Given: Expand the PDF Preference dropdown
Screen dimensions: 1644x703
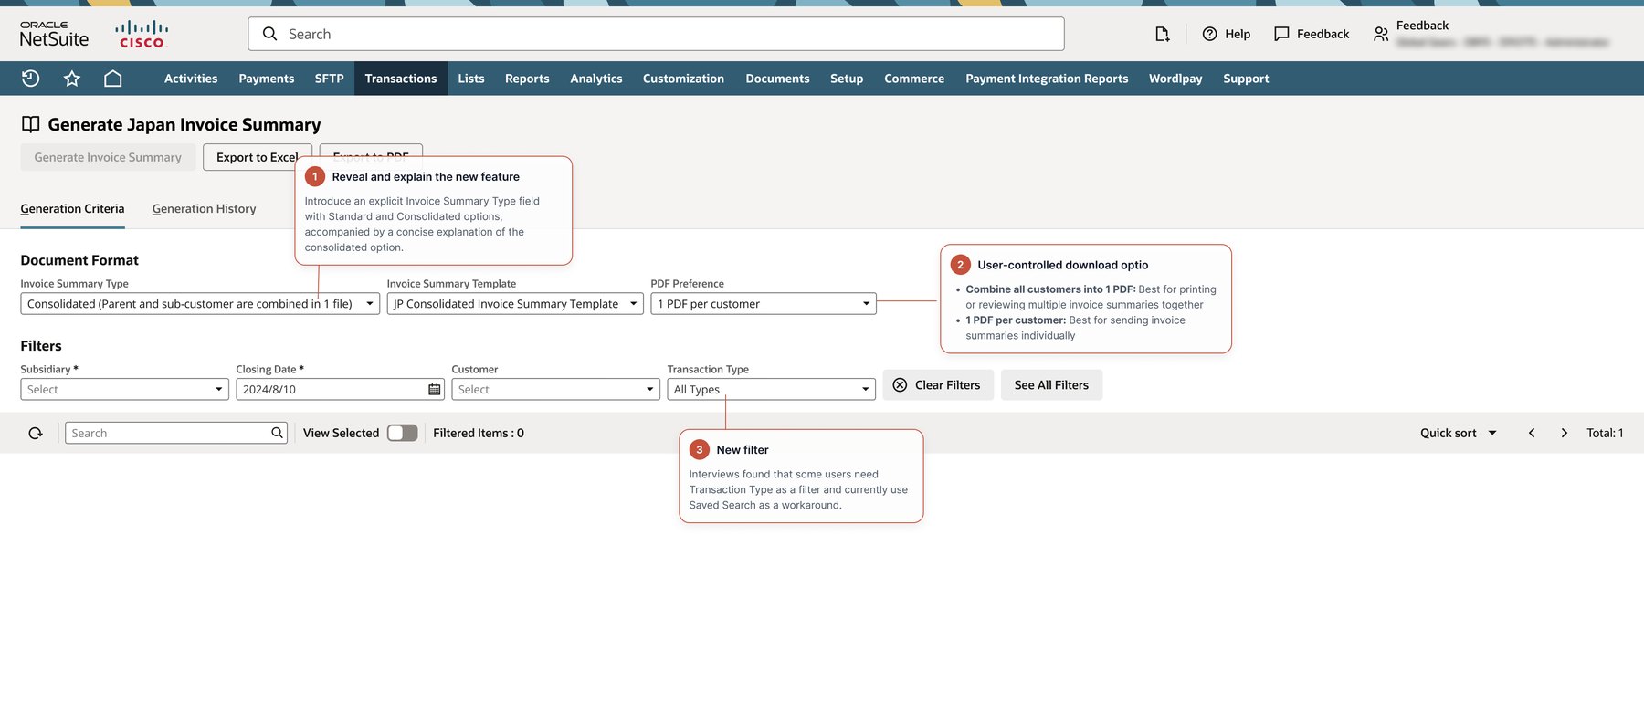Looking at the screenshot, I should pos(764,304).
